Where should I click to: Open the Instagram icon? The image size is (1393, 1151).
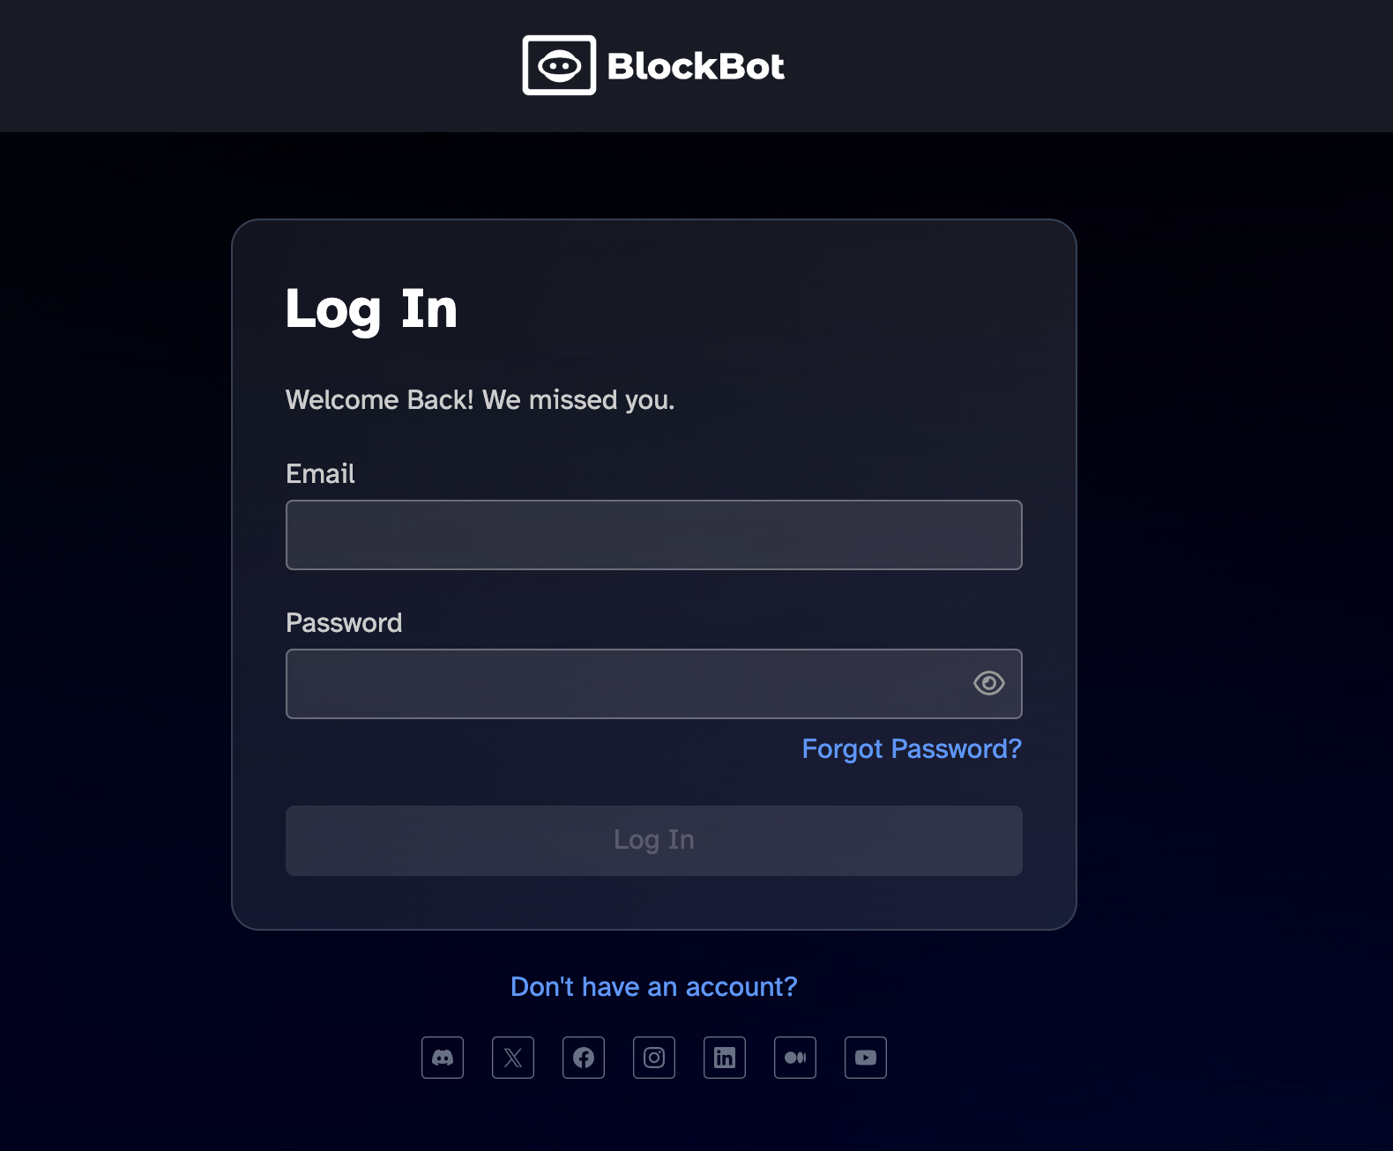653,1058
